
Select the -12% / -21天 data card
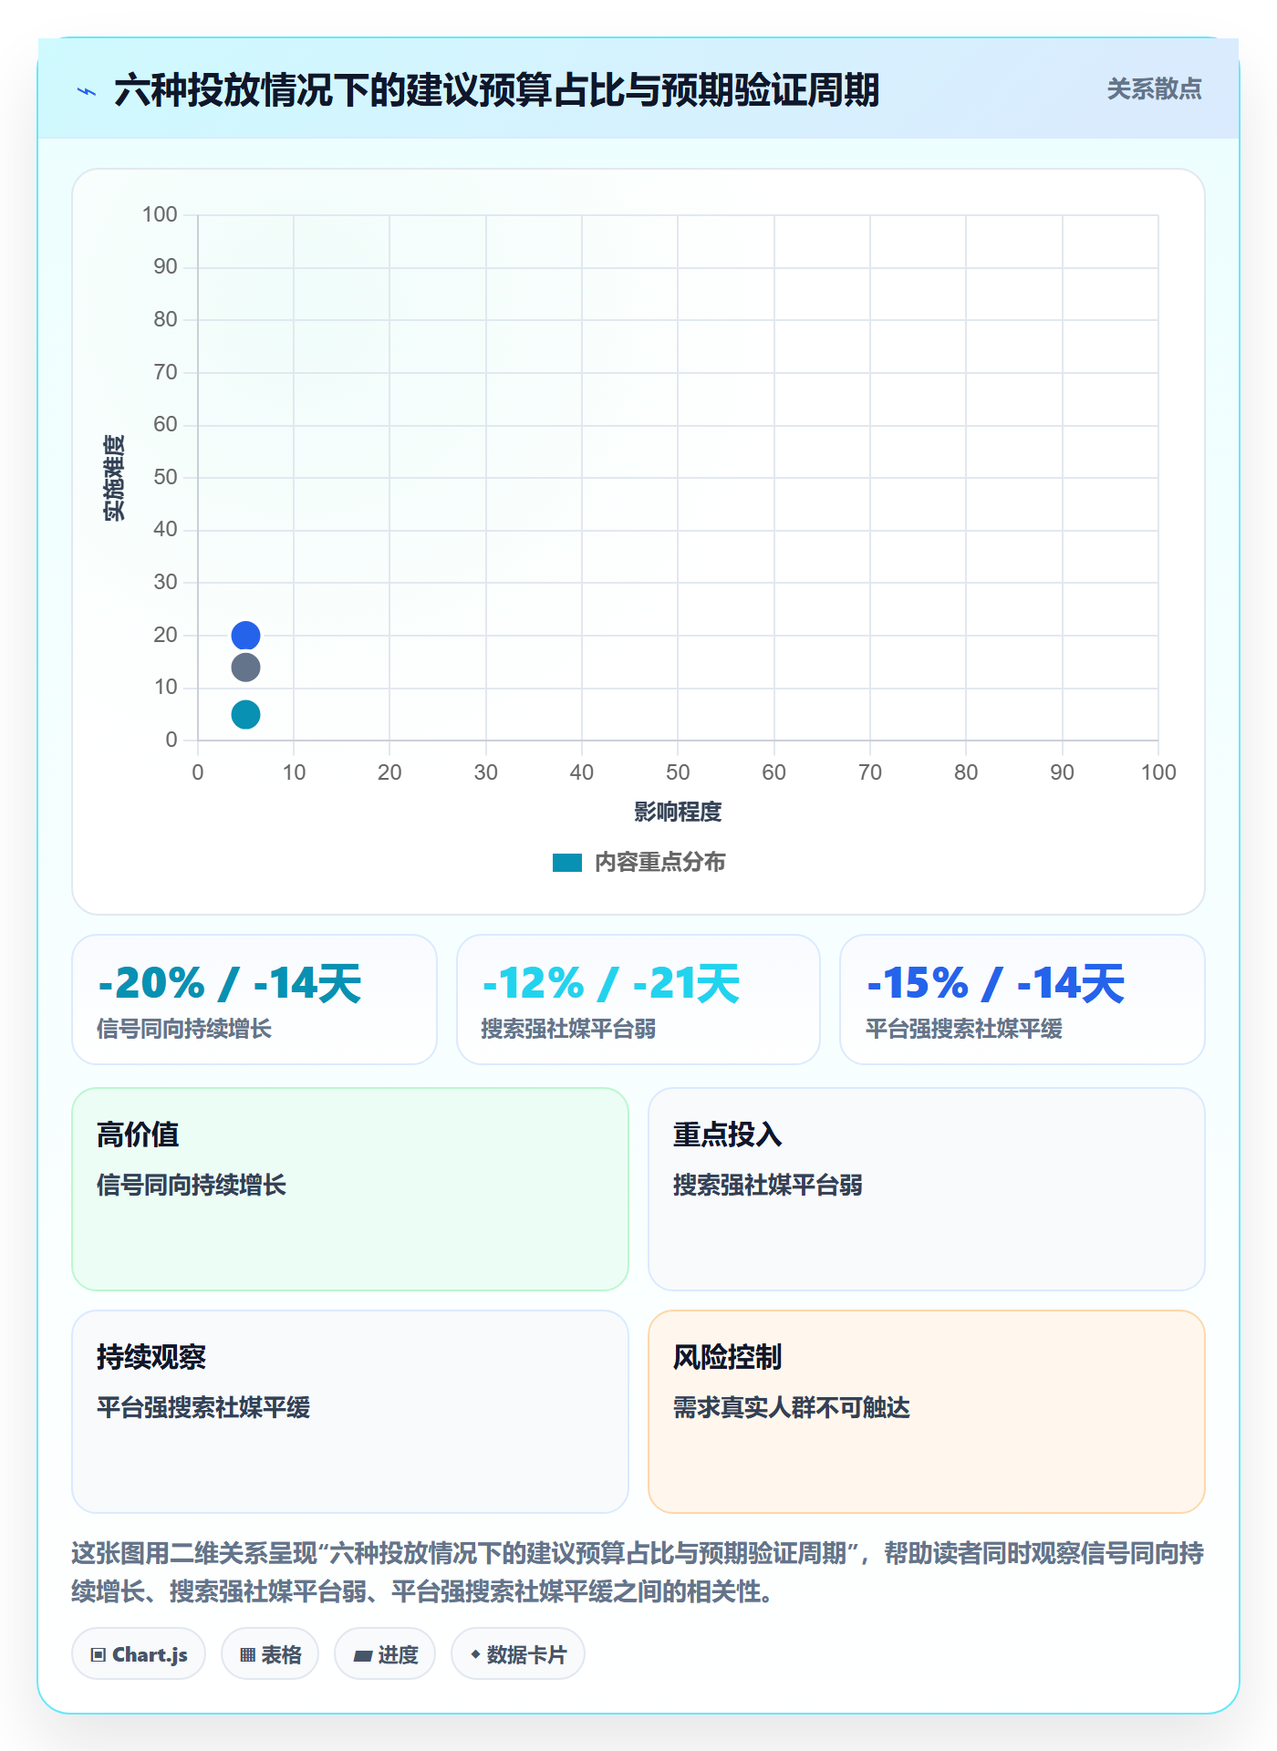[638, 1000]
